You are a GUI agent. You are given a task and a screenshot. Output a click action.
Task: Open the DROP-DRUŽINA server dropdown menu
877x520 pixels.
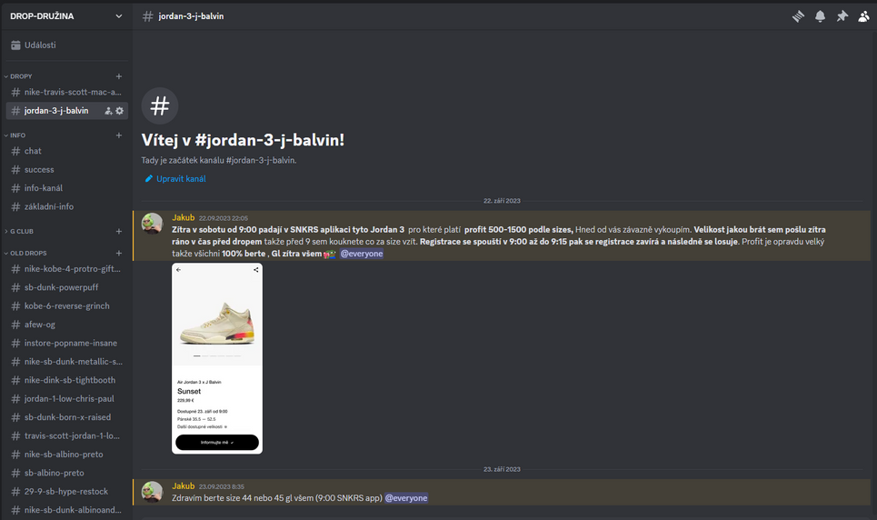65,16
